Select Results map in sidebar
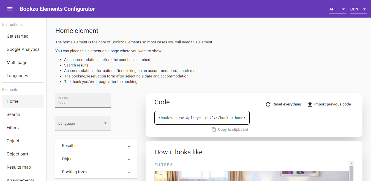This screenshot has height=181, width=371. [23, 167]
